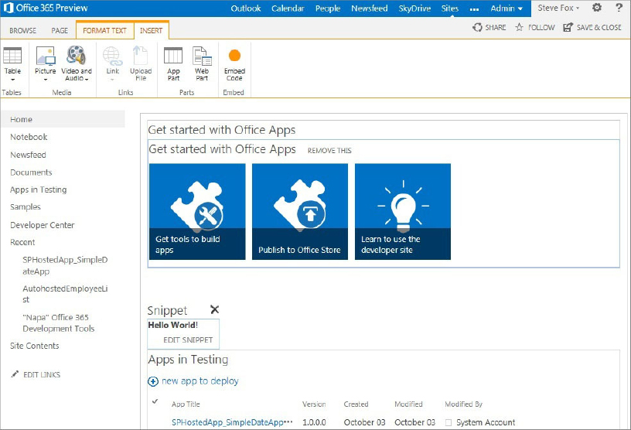Screen dimensions: 631x430
Task: Click the Share icon
Action: click(x=477, y=27)
